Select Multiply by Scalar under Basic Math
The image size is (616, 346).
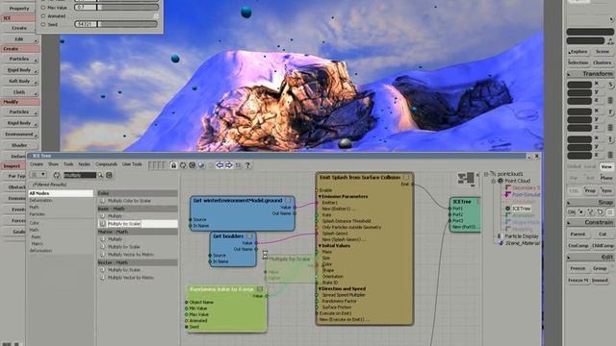coord(138,224)
